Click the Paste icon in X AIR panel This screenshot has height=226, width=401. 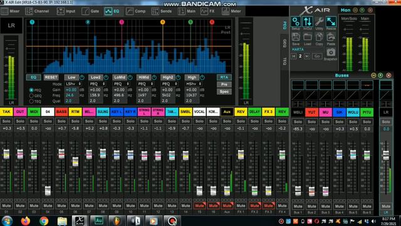[331, 37]
